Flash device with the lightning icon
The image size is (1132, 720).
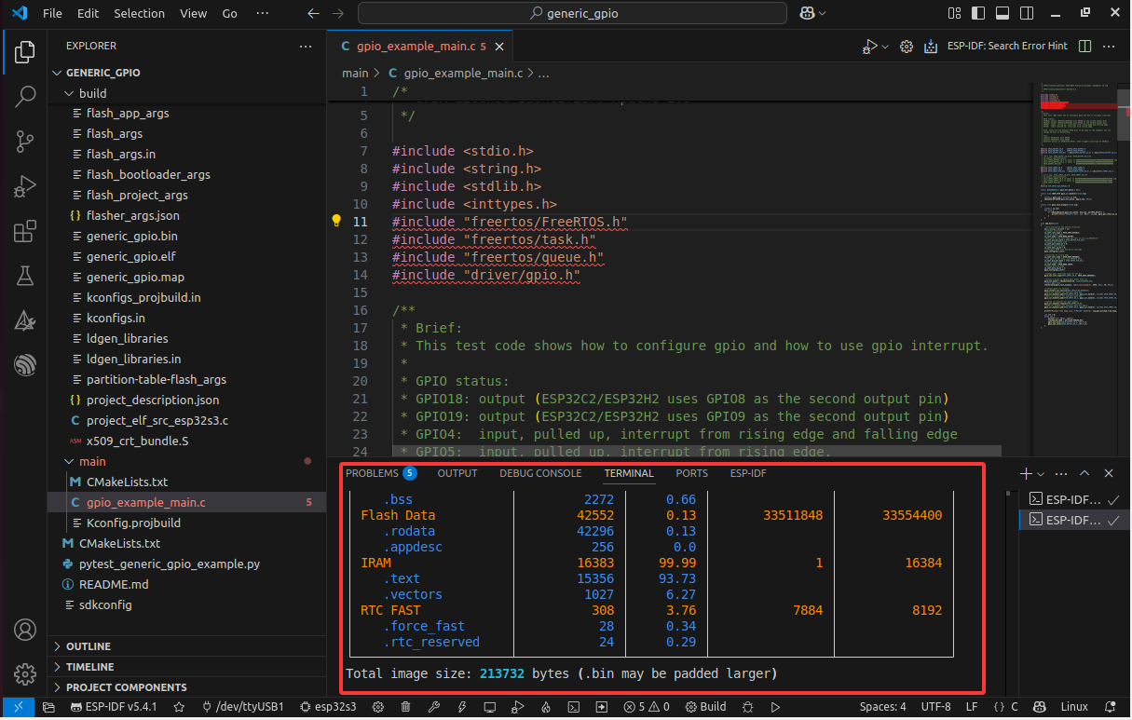click(462, 707)
